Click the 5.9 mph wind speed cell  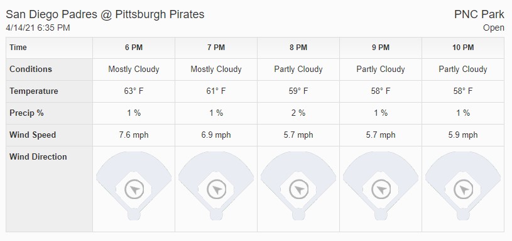[463, 135]
